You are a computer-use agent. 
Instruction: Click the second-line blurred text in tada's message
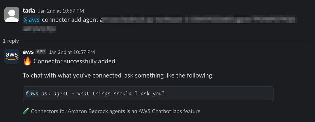click(40, 29)
